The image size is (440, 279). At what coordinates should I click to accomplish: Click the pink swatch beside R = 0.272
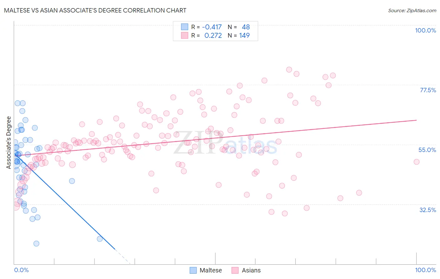click(x=185, y=35)
